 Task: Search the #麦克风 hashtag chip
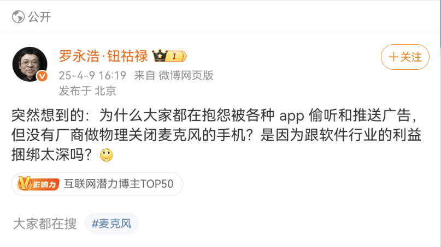(x=111, y=224)
